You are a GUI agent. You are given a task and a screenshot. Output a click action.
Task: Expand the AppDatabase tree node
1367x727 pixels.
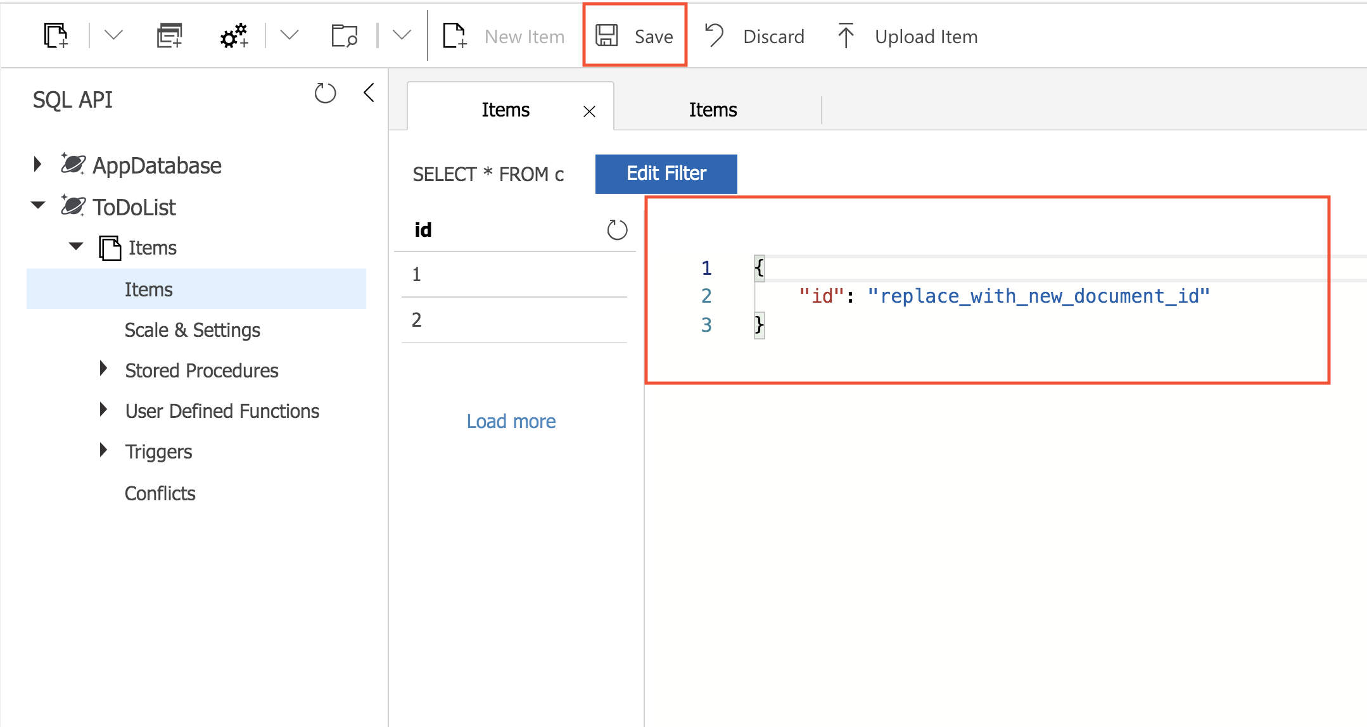coord(37,165)
